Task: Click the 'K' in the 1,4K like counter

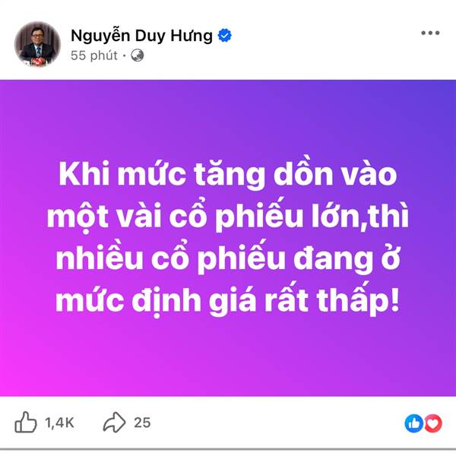Action: tap(69, 423)
